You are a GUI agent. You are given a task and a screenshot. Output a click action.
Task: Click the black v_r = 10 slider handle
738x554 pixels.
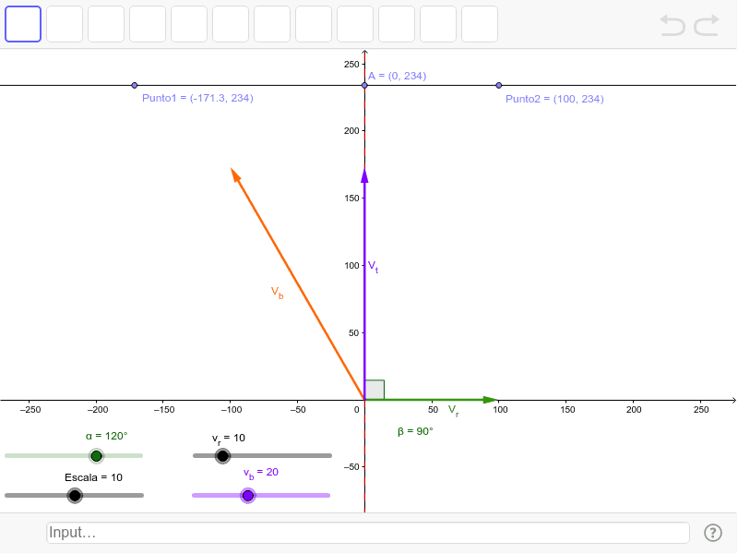222,456
